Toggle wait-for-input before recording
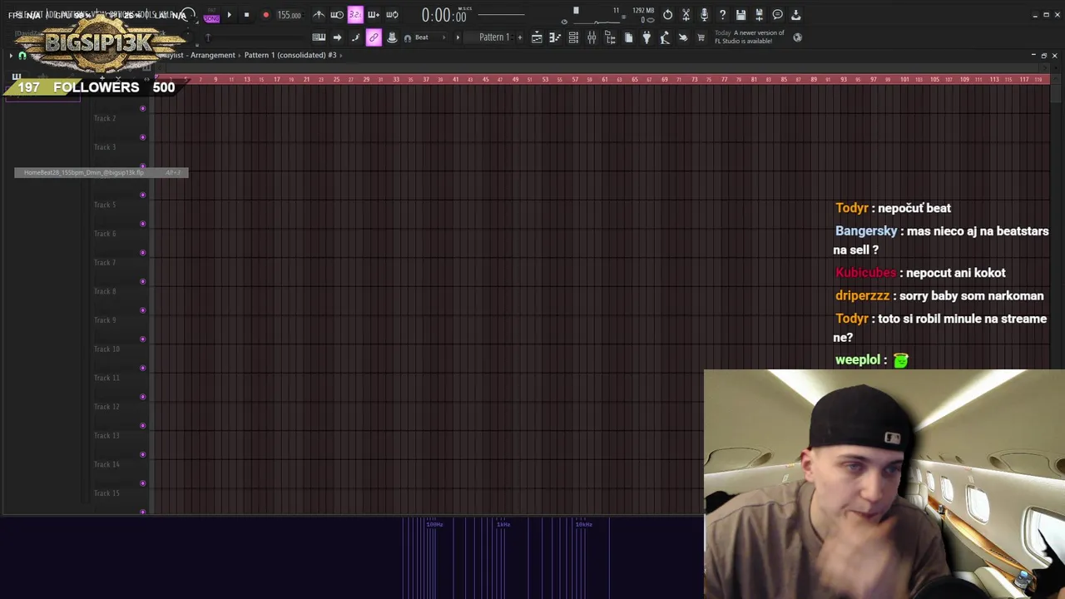1065x599 pixels. point(337,15)
